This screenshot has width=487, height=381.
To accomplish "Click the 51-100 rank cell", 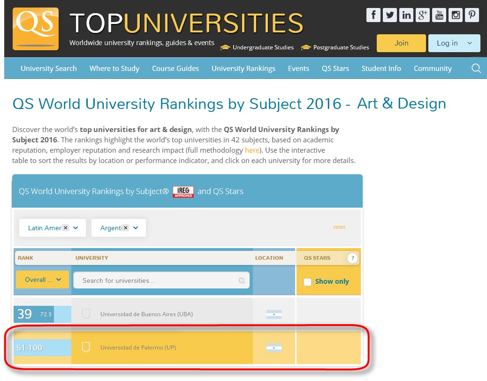I will [43, 347].
